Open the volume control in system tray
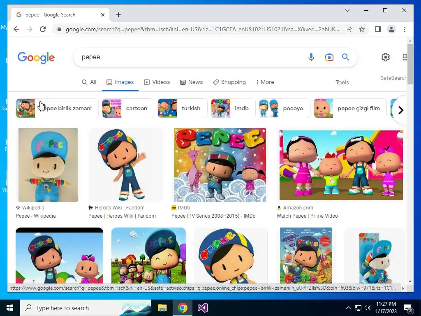The height and width of the screenshot is (316, 421). pyautogui.click(x=368, y=308)
